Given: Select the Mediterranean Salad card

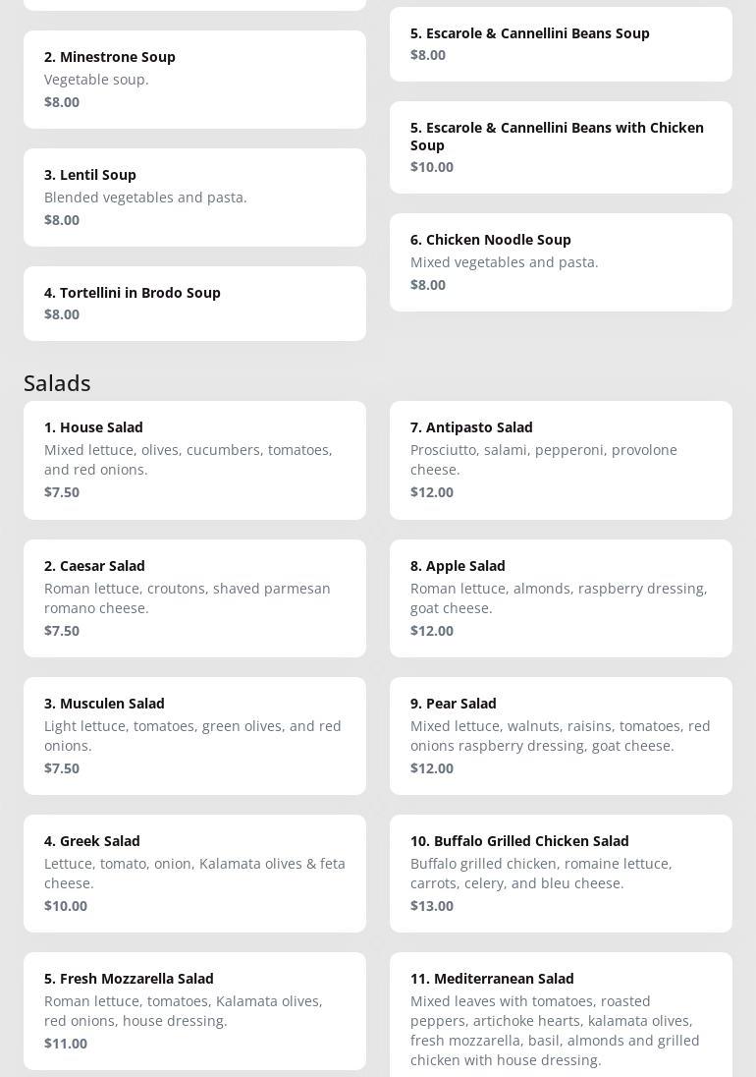Looking at the screenshot, I should point(561,1018).
